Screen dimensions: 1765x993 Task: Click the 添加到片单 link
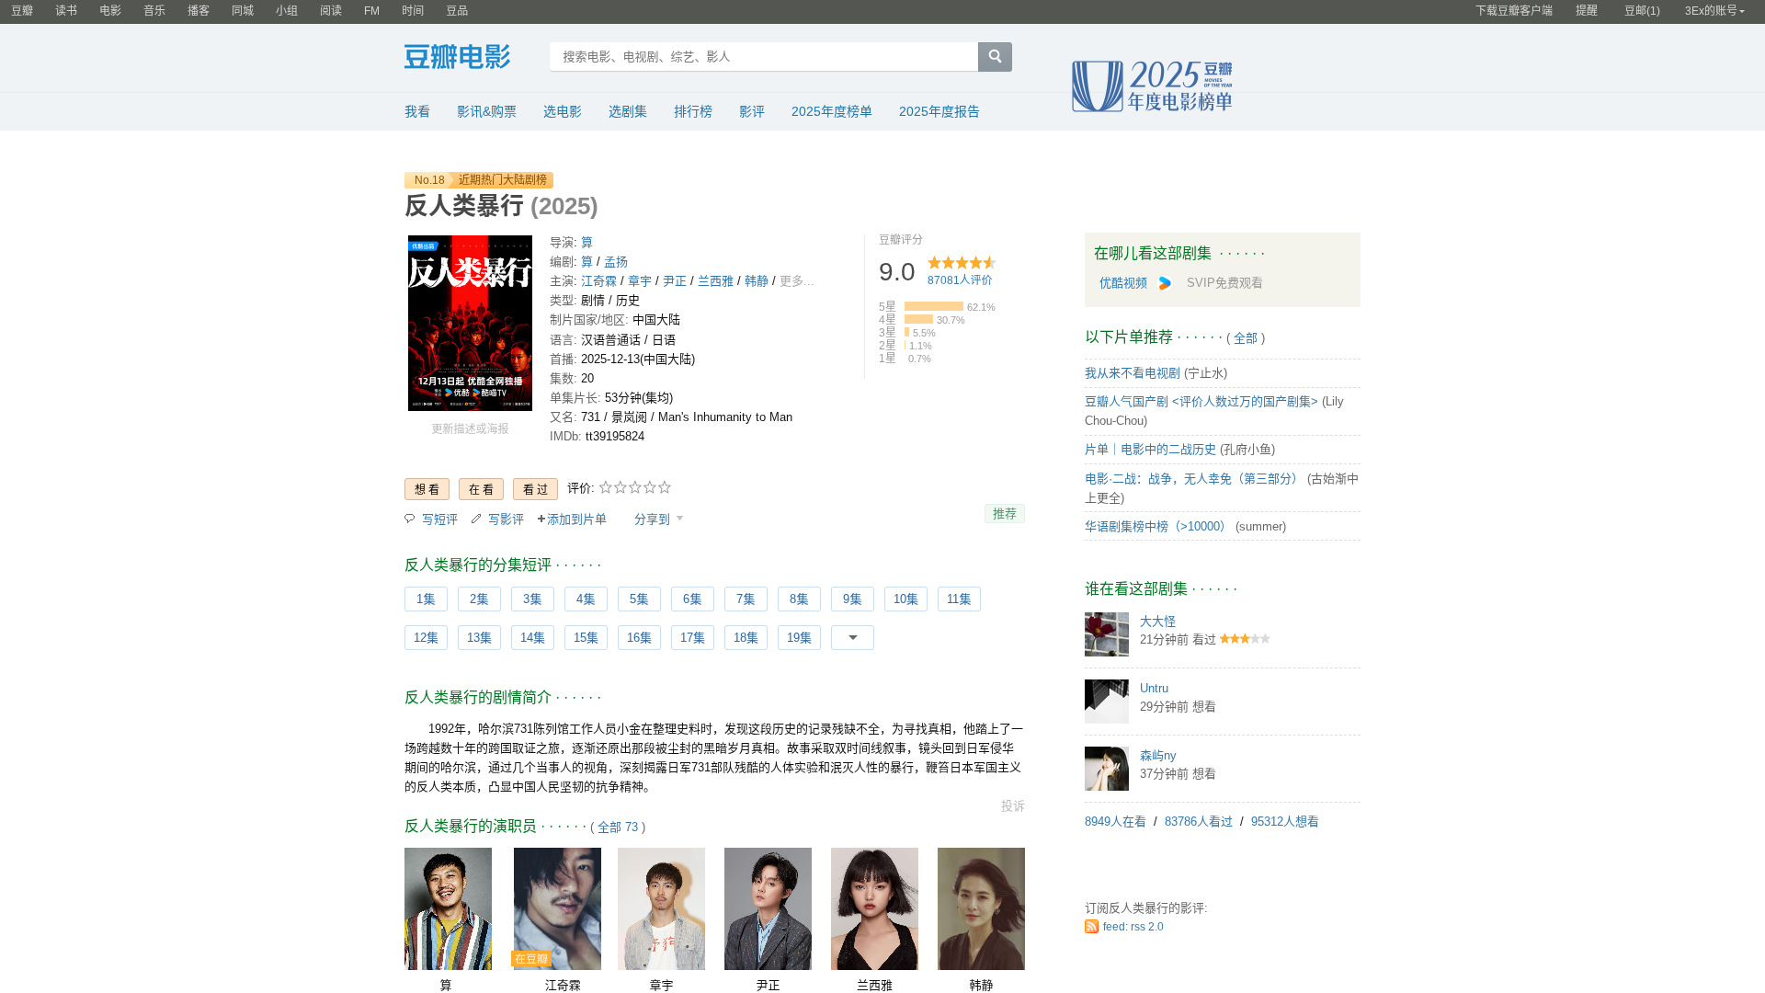tap(572, 519)
